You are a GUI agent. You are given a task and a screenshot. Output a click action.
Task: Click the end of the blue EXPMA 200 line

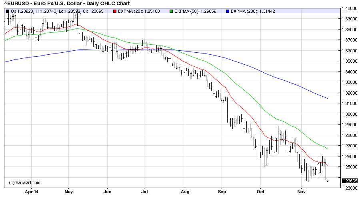click(x=328, y=99)
